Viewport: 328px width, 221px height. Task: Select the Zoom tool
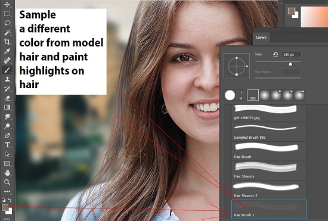pyautogui.click(x=7, y=182)
